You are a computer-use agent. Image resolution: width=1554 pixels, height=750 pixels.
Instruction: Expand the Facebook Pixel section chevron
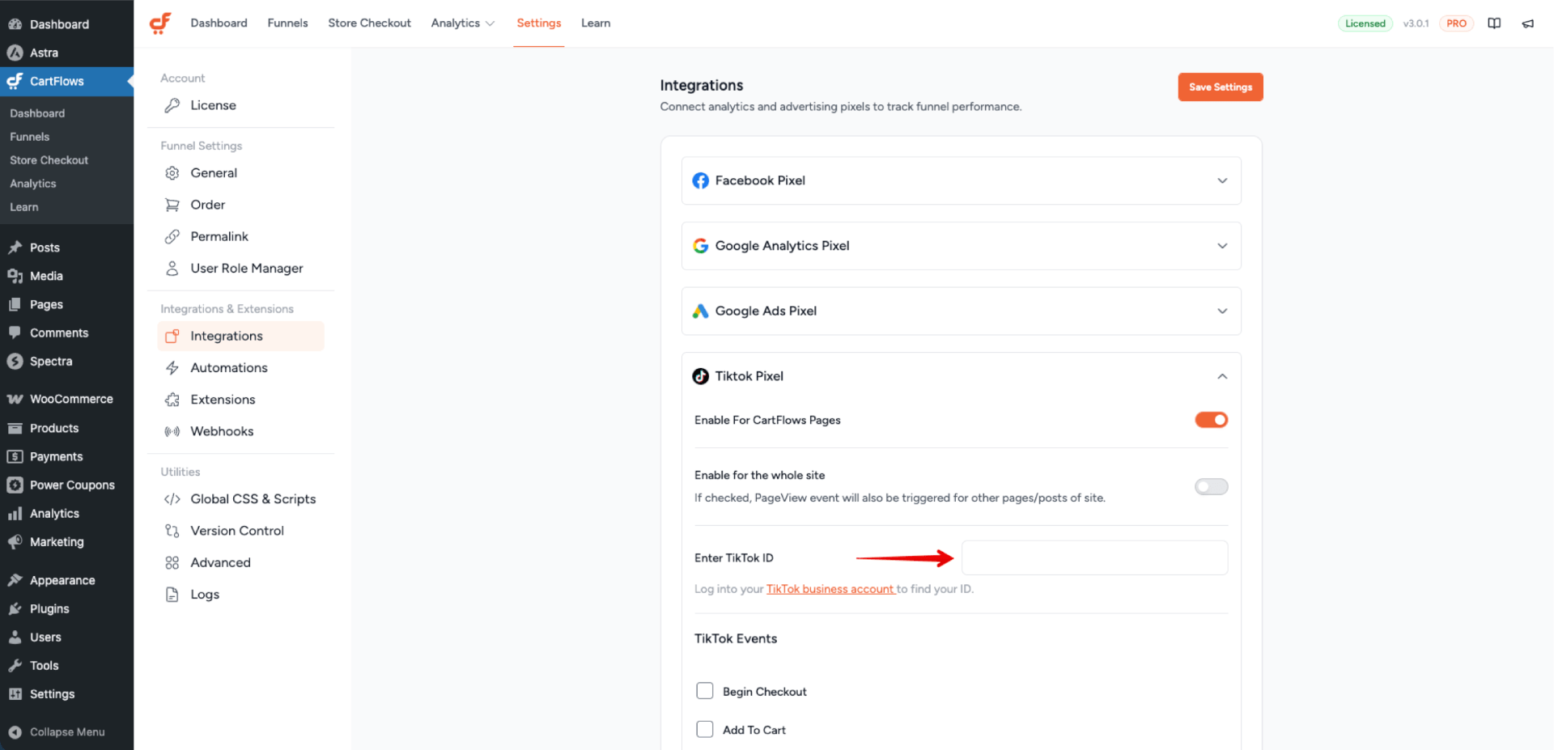click(x=1222, y=180)
